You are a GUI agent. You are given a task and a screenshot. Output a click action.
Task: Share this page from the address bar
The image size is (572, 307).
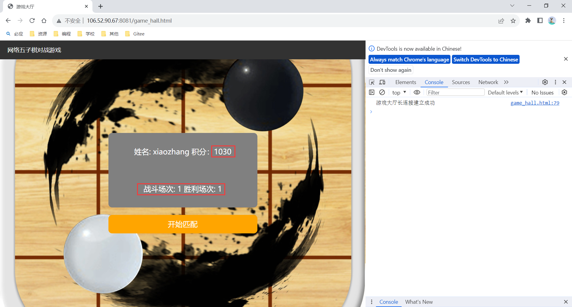tap(501, 21)
